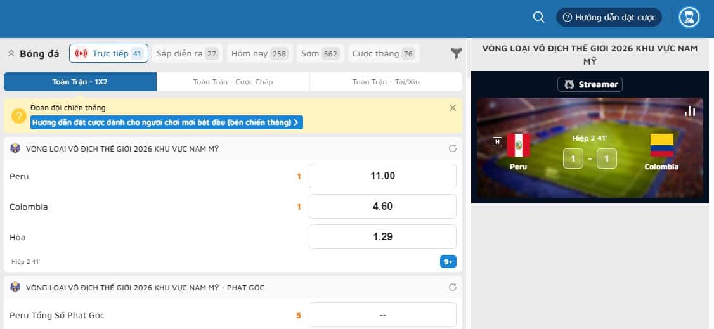
Task: Switch to Toàn Trận - Tài/Xỉu tab
Action: tap(386, 82)
